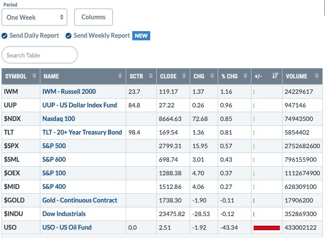The image size is (325, 238).
Task: Sort table by % CHG column arrows
Action: click(245, 76)
